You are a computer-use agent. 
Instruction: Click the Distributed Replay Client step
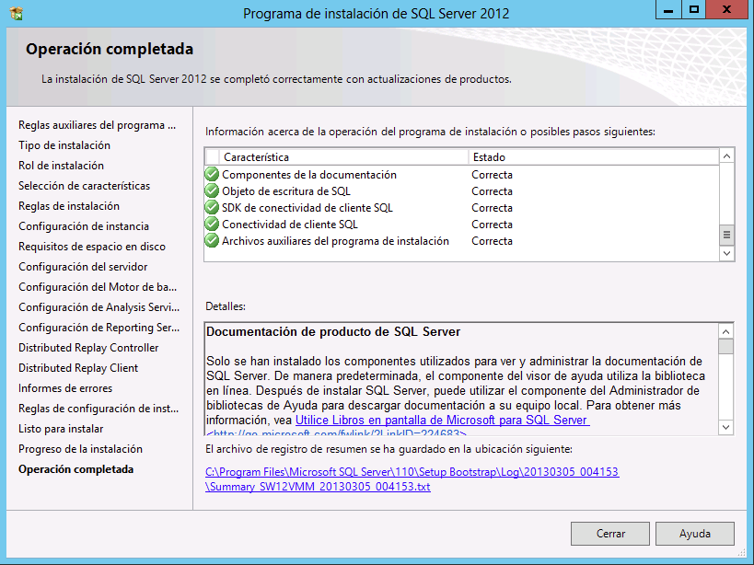coord(78,368)
